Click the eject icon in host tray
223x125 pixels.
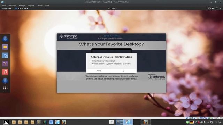click(208, 122)
